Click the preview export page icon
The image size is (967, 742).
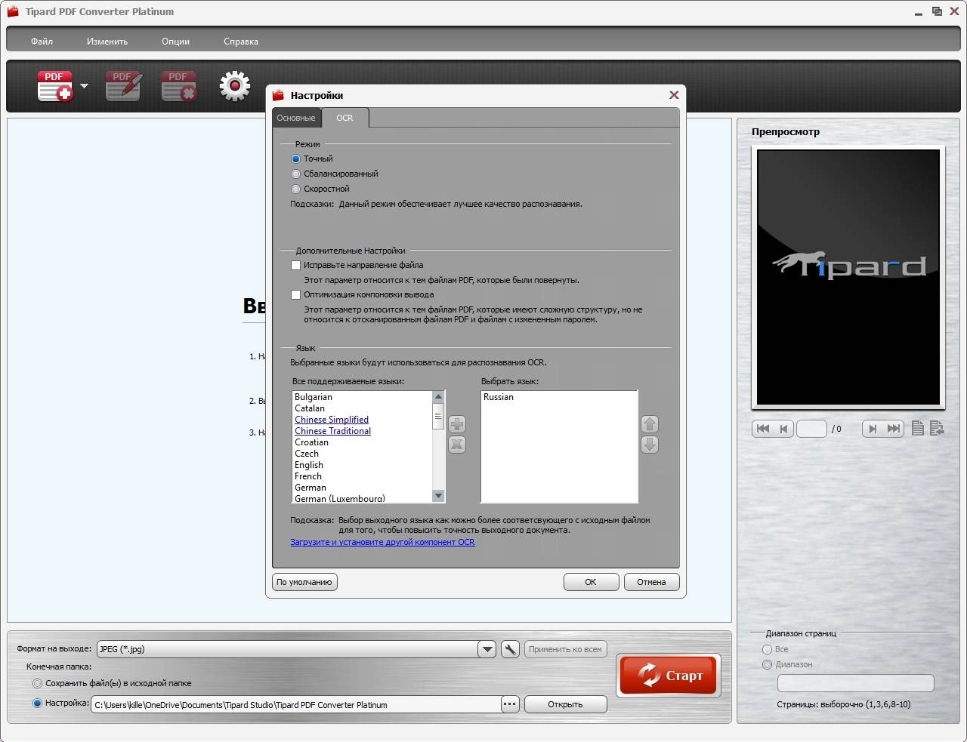937,429
